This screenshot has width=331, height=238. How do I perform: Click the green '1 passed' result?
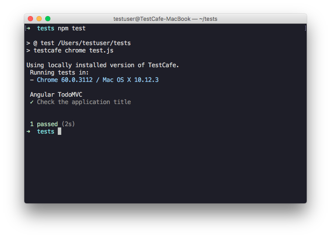point(44,124)
